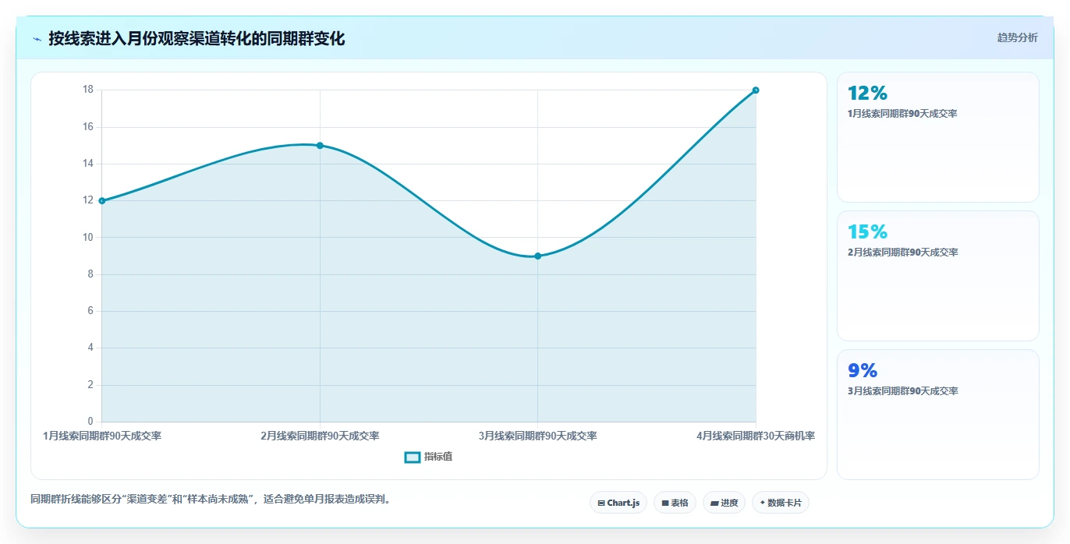The image size is (1070, 544).
Task: Click the y-axis value 18
Action: coord(88,90)
